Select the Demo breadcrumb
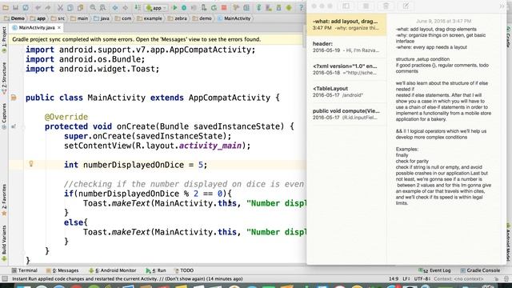This screenshot has width=512, height=288. pos(14,18)
